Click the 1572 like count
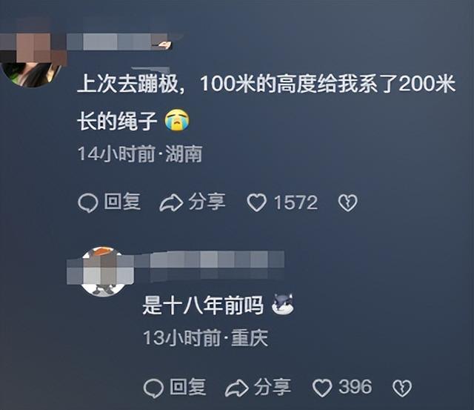Image resolution: width=474 pixels, height=410 pixels. (x=296, y=202)
